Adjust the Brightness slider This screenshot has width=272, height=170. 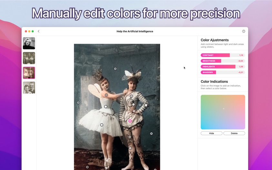(223, 61)
